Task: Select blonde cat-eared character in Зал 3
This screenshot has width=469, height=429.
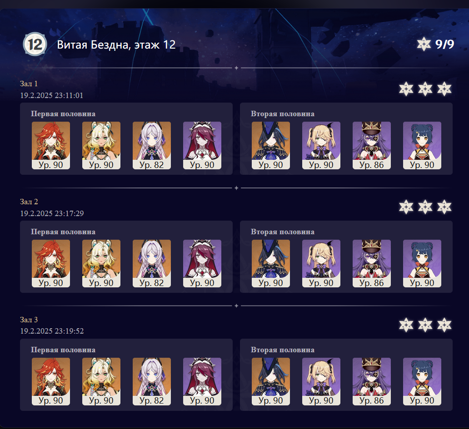Action: (x=101, y=381)
